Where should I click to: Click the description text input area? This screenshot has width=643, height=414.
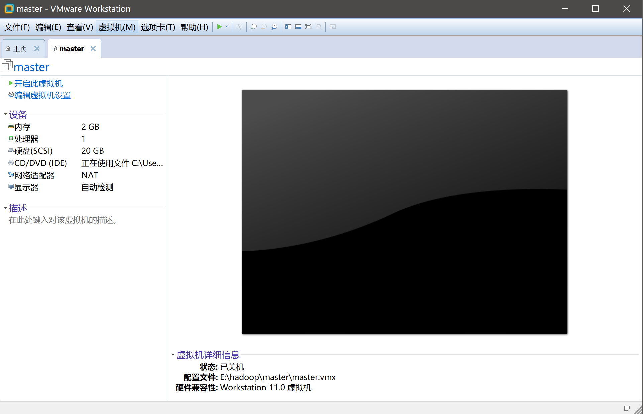tap(63, 220)
